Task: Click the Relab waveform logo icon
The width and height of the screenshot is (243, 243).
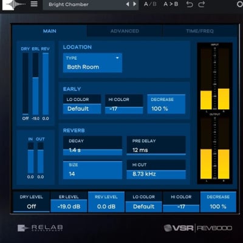Action: (x=14, y=5)
